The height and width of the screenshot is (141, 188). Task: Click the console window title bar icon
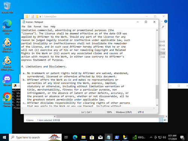(15, 86)
